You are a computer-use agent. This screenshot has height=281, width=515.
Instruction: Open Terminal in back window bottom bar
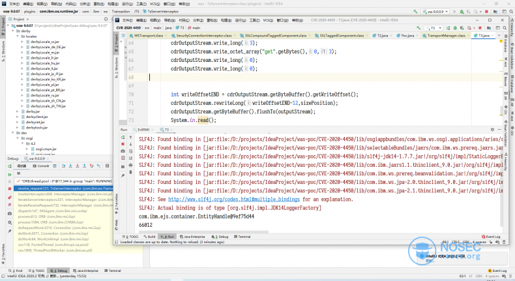point(113,271)
